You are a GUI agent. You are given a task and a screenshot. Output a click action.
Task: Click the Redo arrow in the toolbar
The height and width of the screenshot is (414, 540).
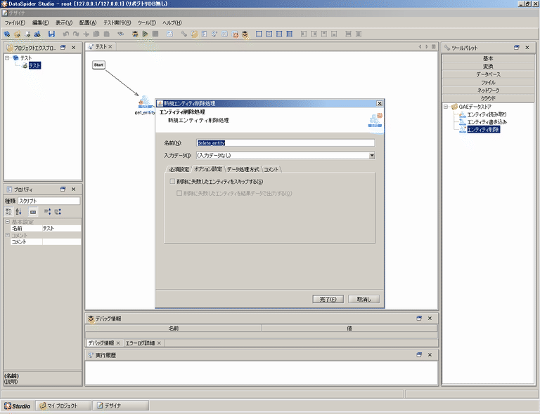76,34
